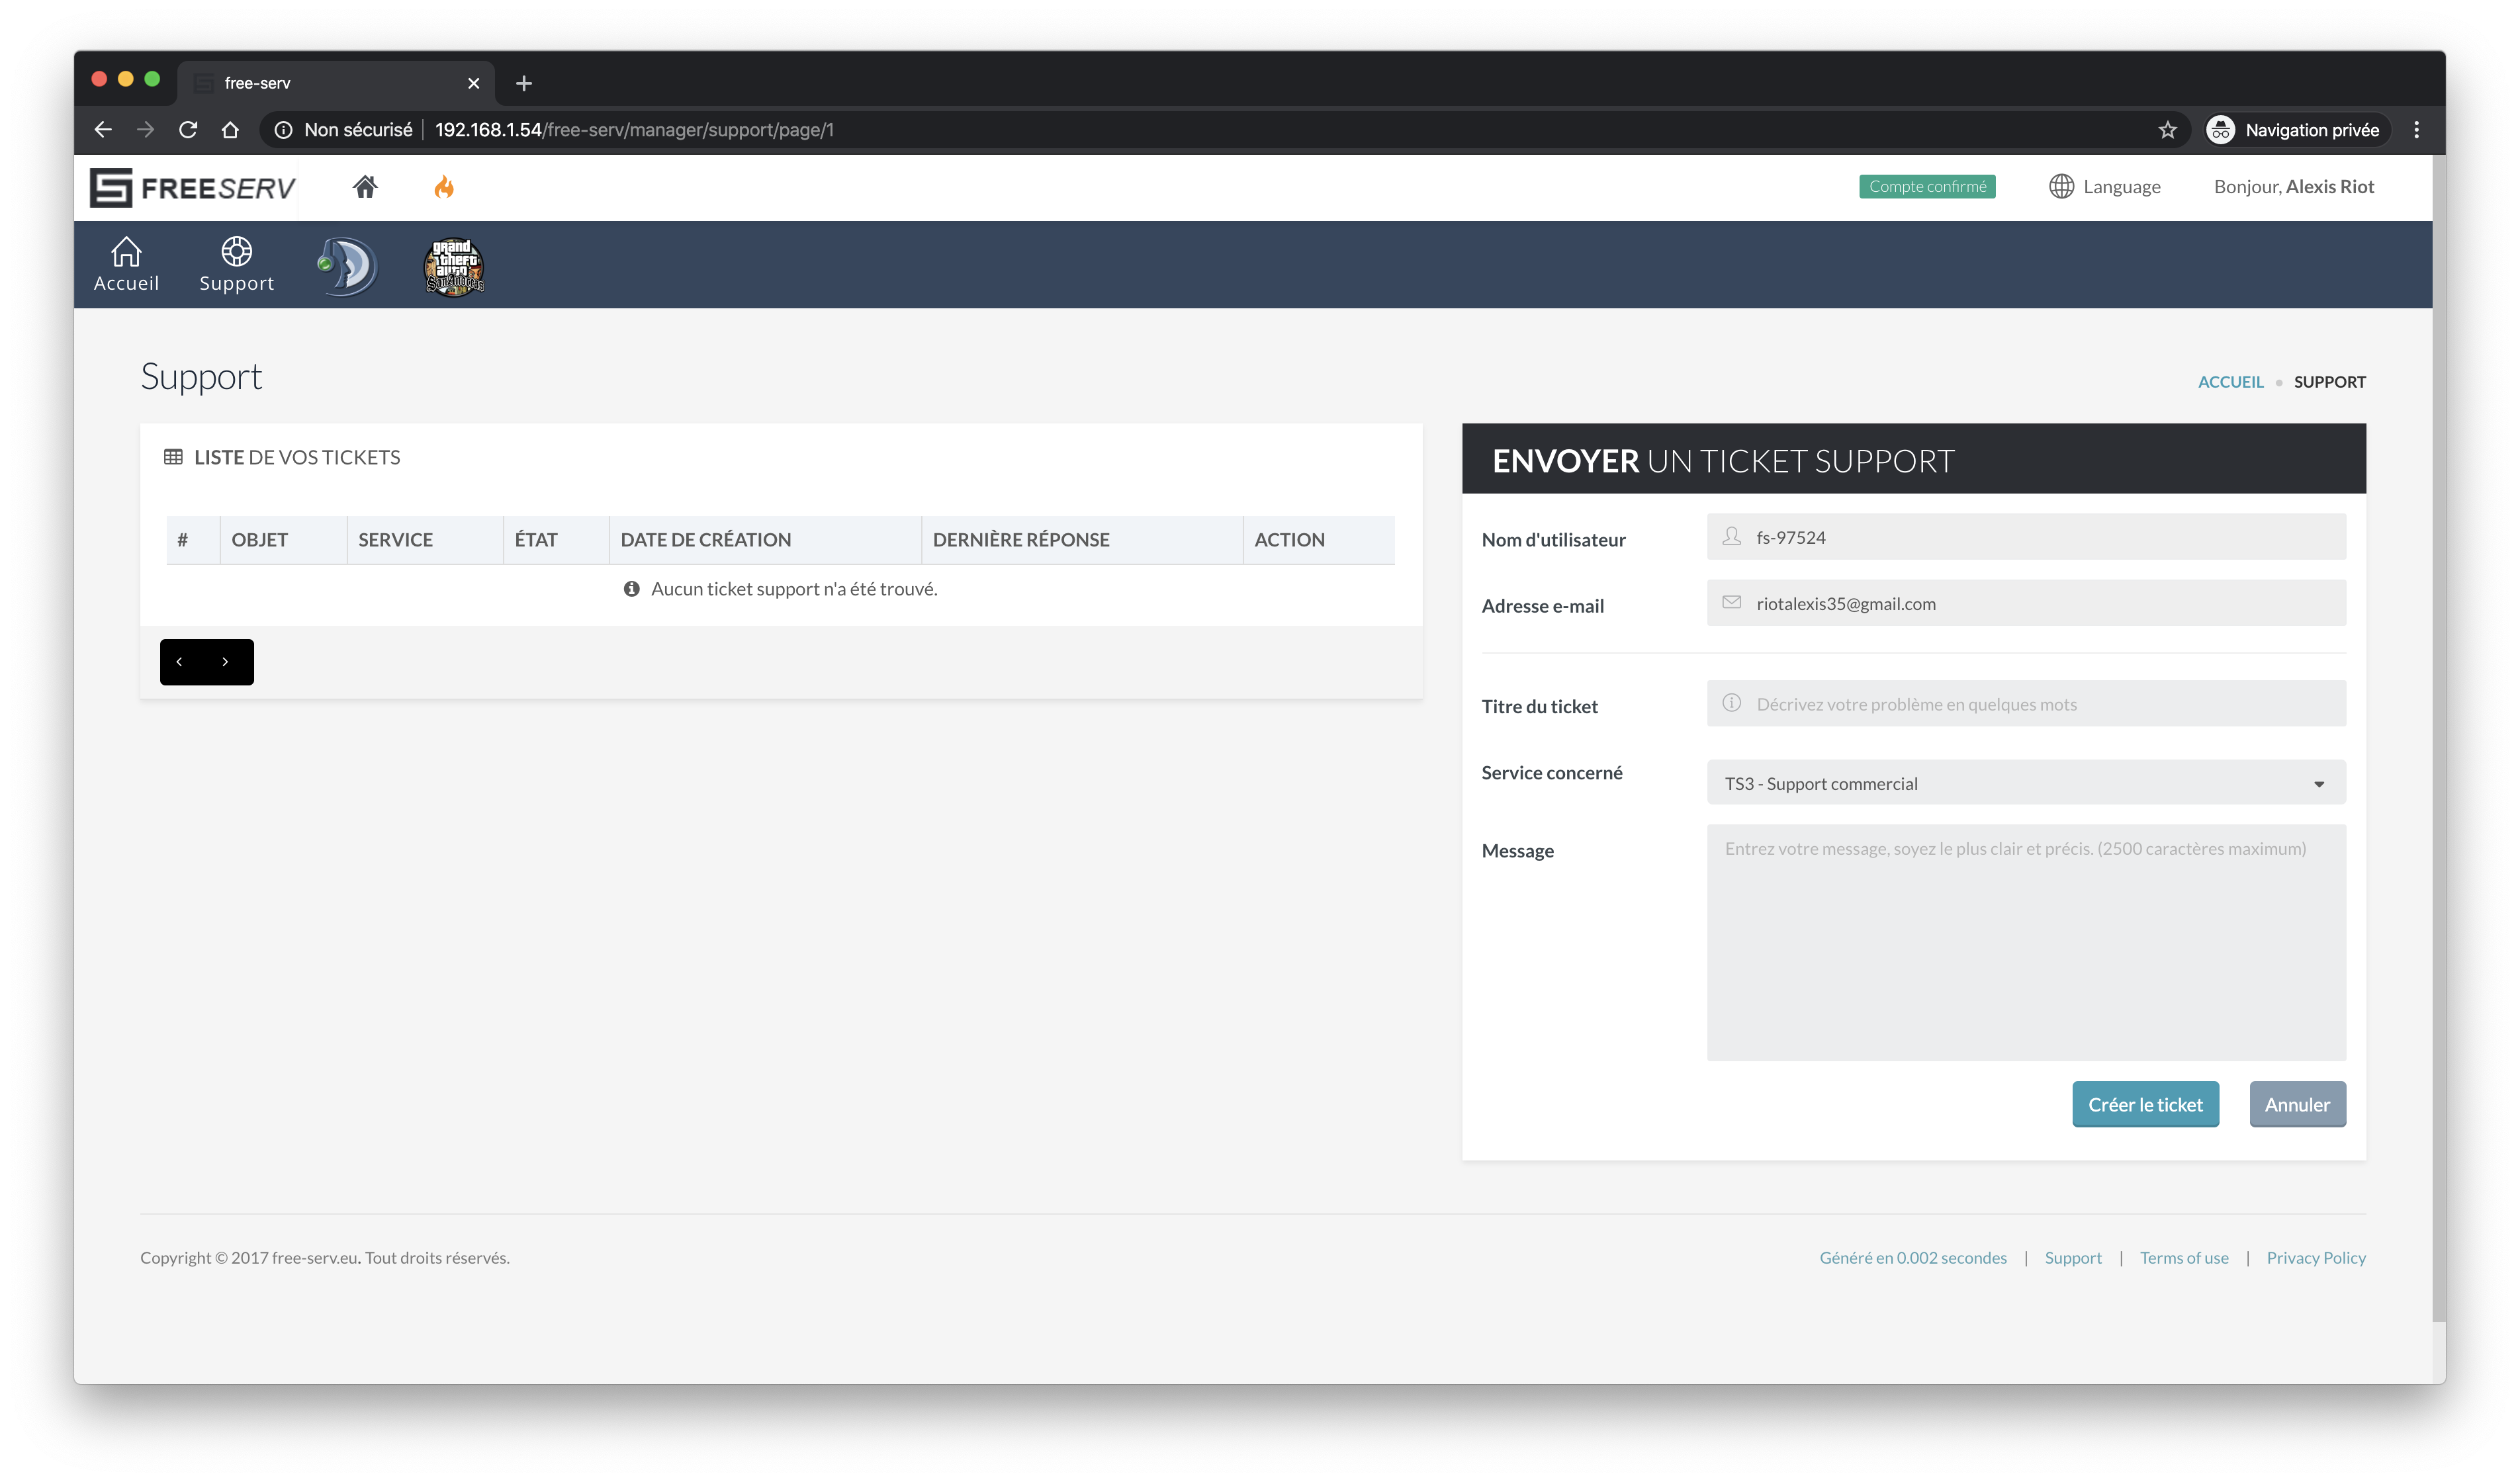This screenshot has width=2520, height=1482.
Task: Go to Accueil in blue navigation bar
Action: click(126, 265)
